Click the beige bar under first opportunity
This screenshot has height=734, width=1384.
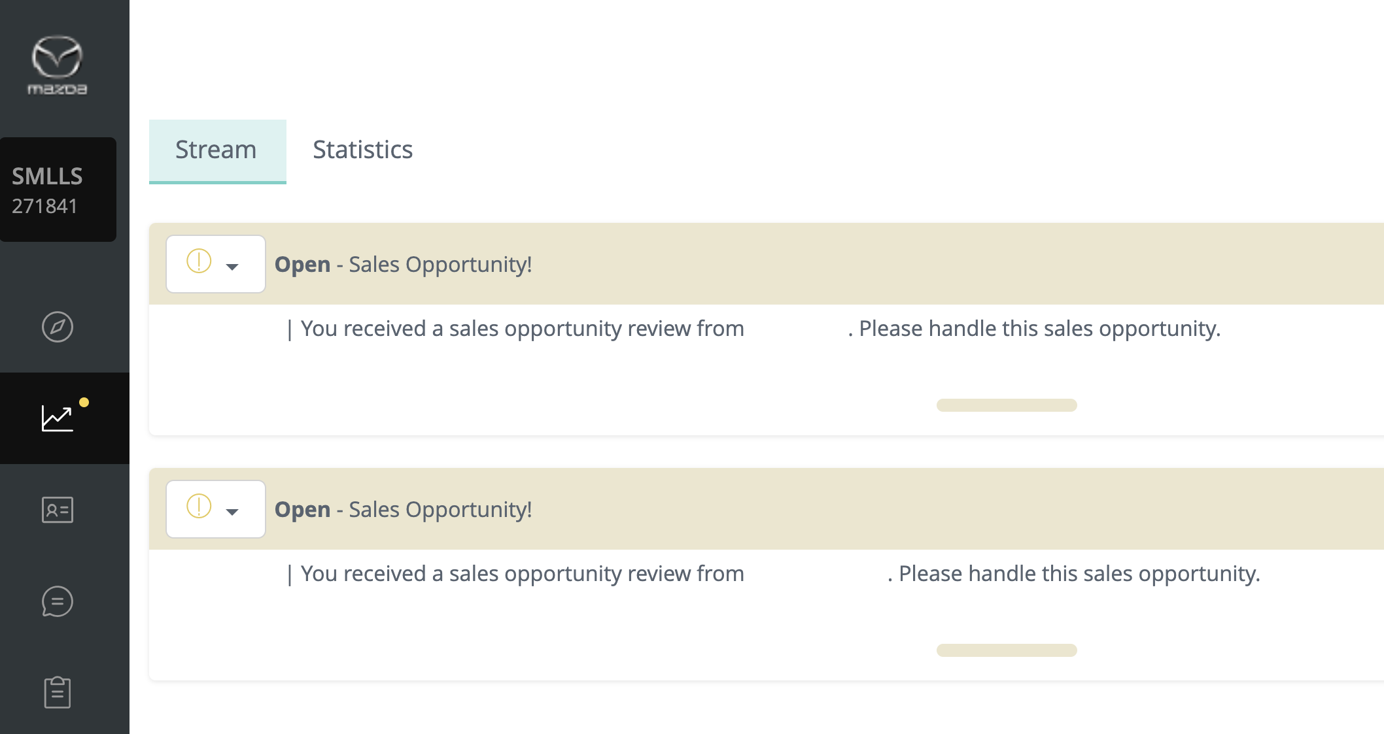click(1007, 405)
